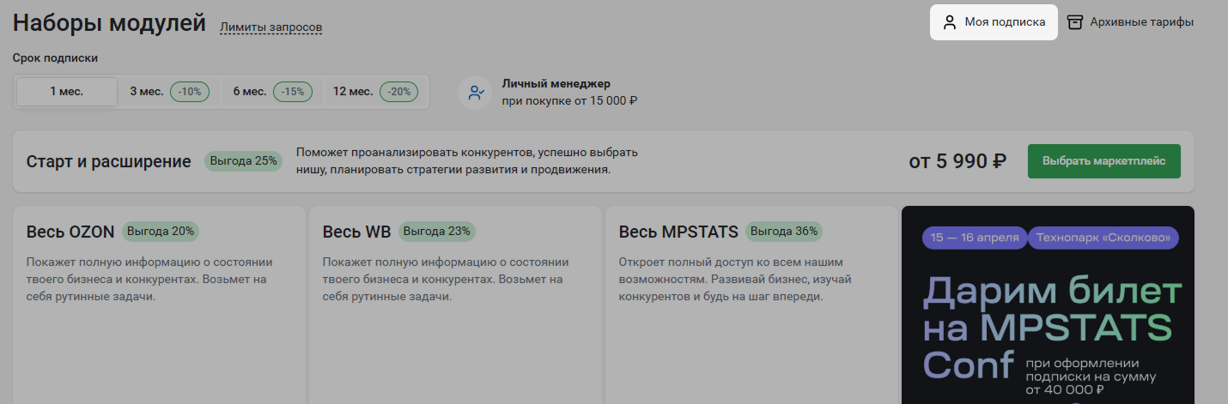The height and width of the screenshot is (404, 1228).
Task: Click the Весь WB card title
Action: (x=357, y=232)
